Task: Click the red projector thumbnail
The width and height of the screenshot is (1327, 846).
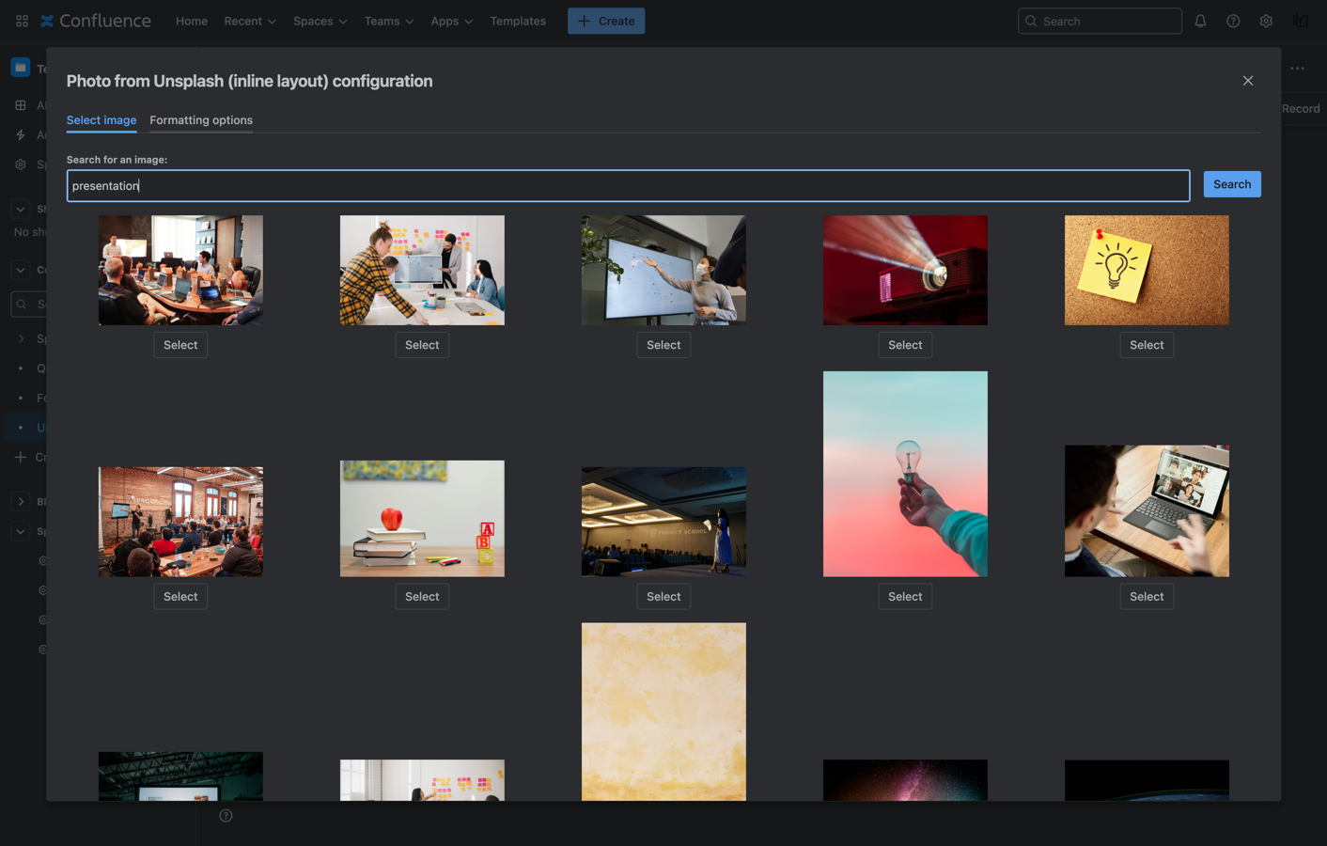Action: tap(905, 270)
